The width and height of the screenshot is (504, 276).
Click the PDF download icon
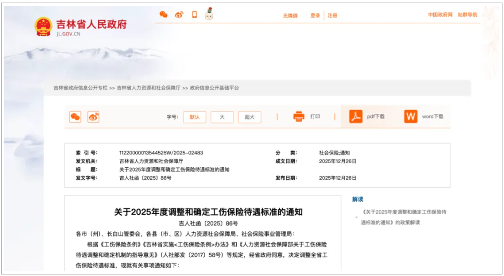pyautogui.click(x=356, y=117)
